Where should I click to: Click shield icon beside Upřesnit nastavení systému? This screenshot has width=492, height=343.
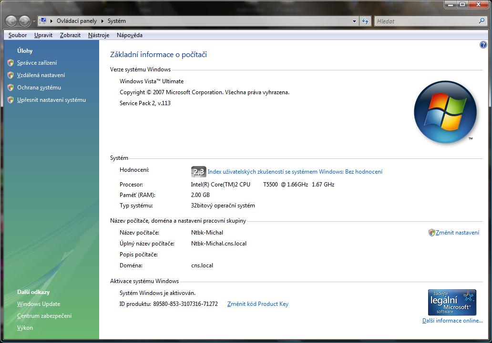[x=10, y=100]
